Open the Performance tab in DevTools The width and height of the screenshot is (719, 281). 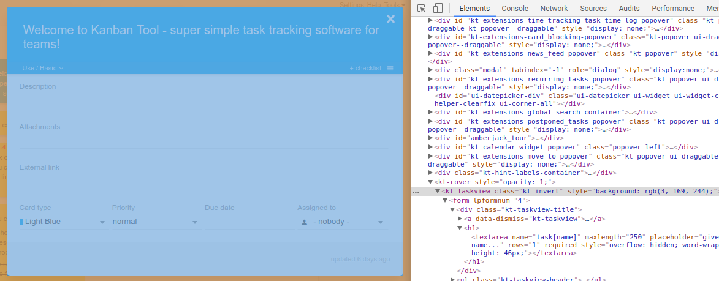tap(672, 9)
